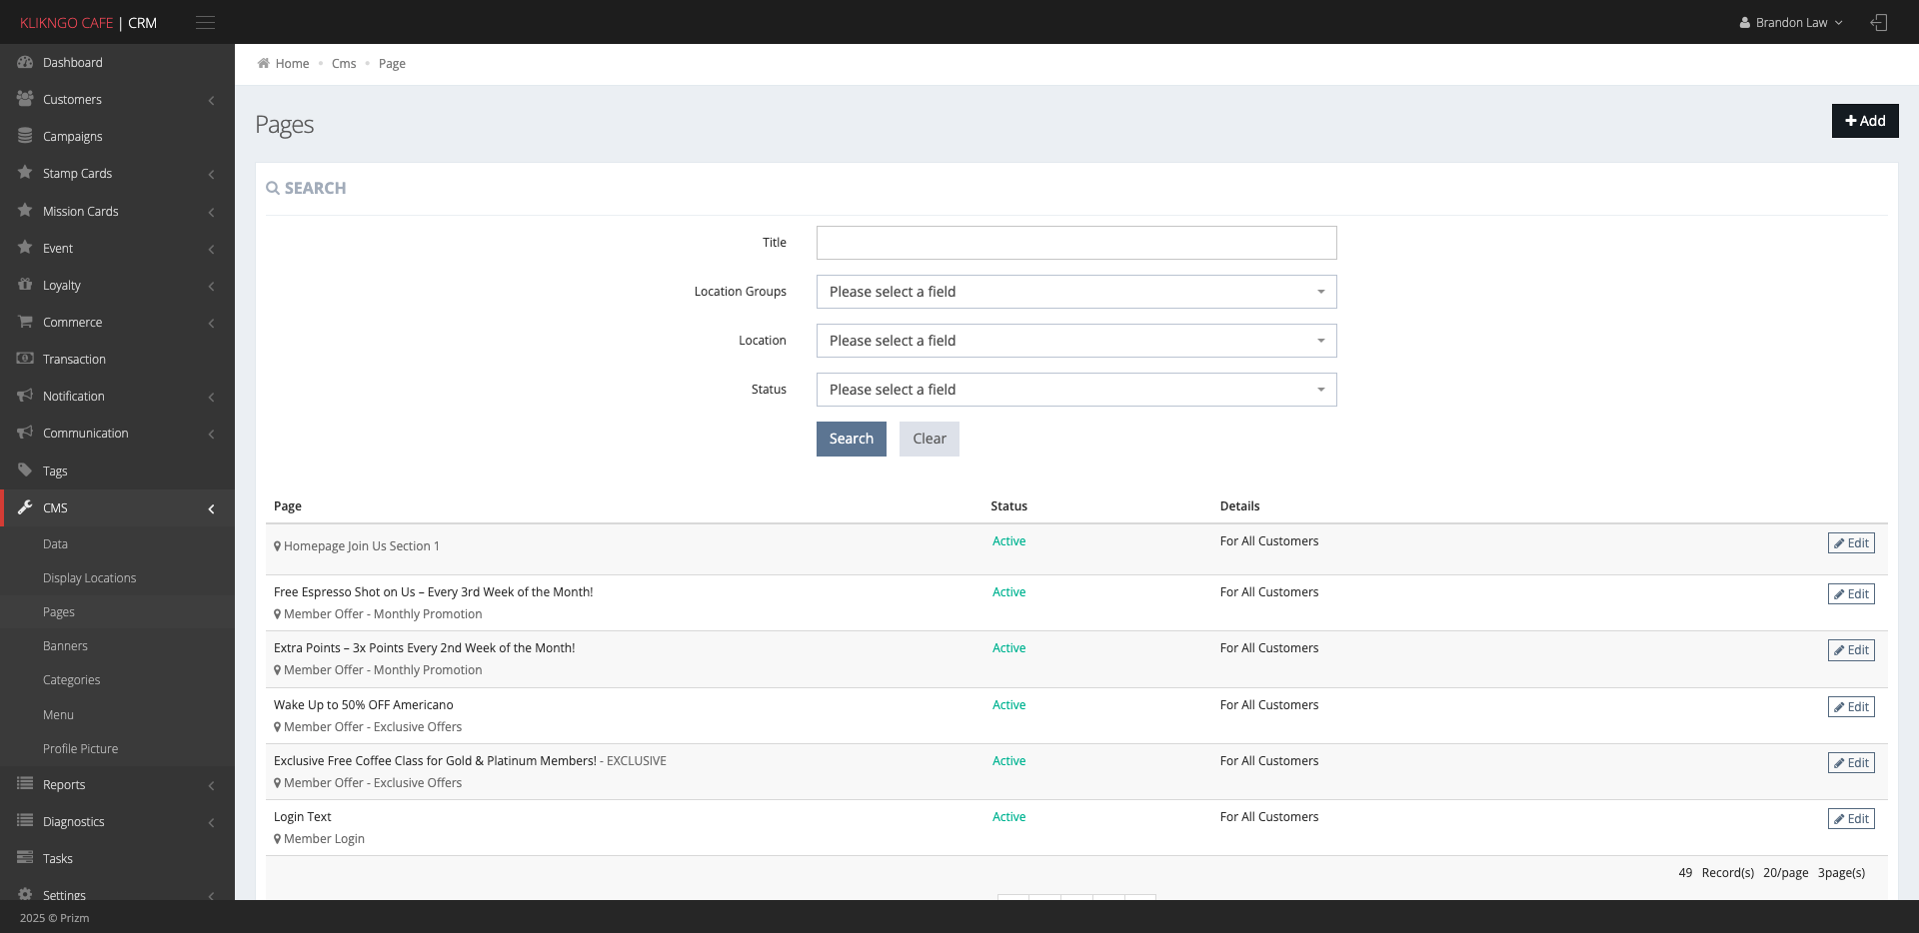Expand the Event submenu chevron
The height and width of the screenshot is (933, 1919).
pyautogui.click(x=211, y=249)
